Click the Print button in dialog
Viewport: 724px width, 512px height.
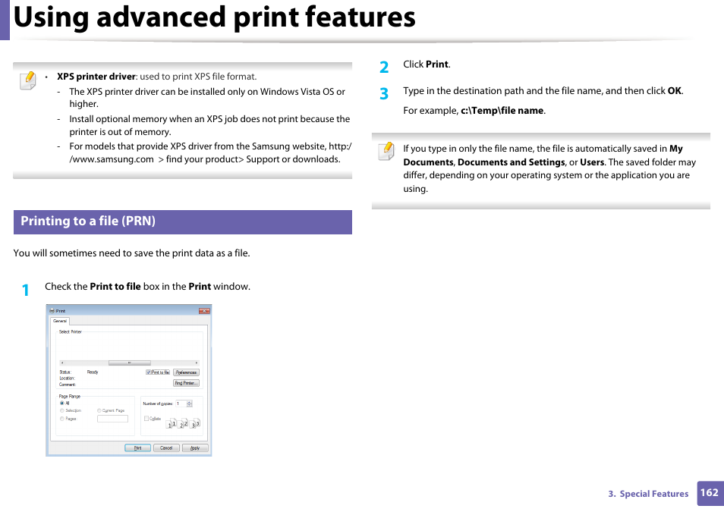tap(137, 448)
